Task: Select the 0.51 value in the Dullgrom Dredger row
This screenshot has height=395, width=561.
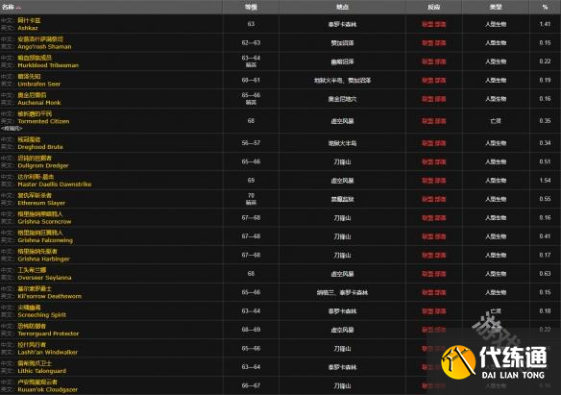Action: (545, 161)
